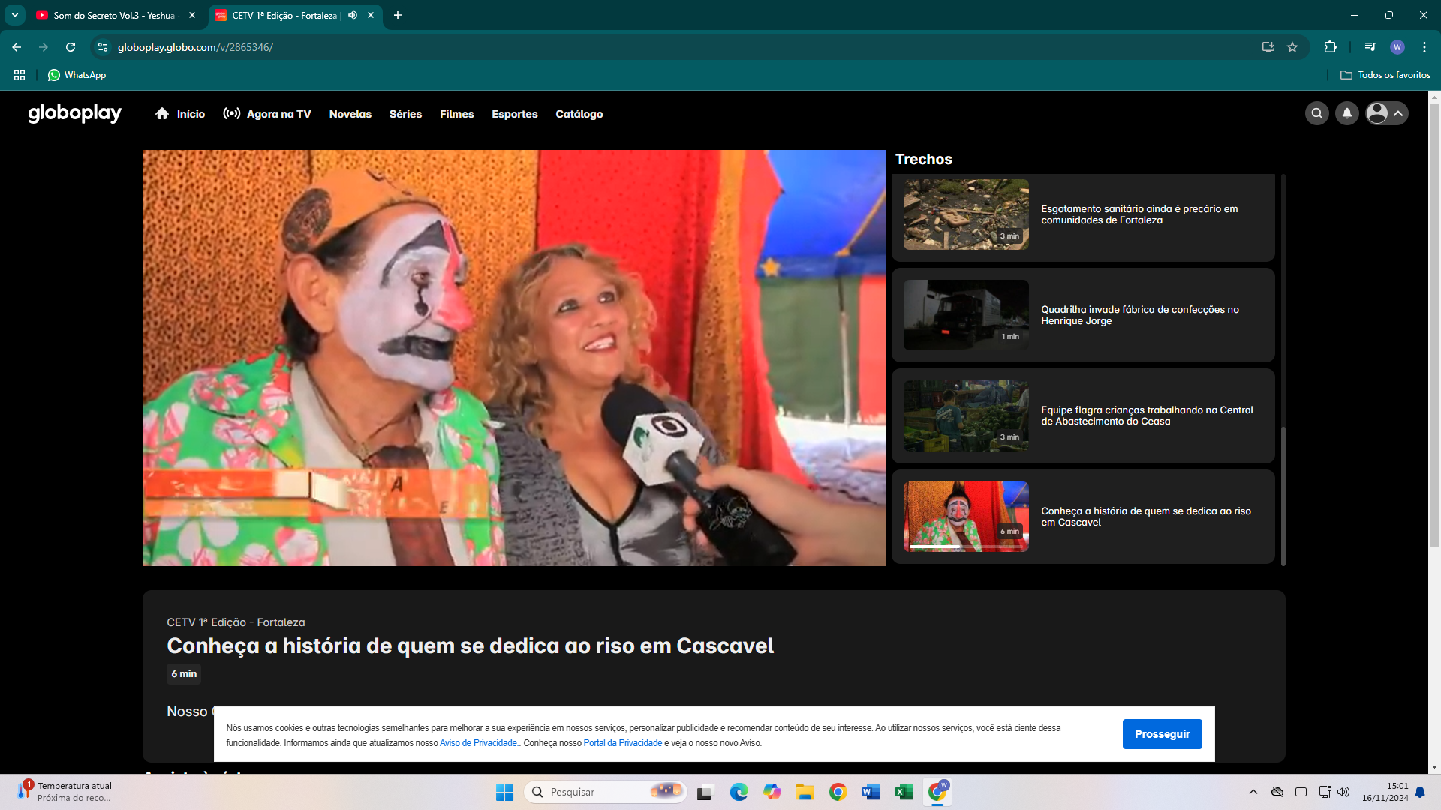Open the notifications bell icon
Viewport: 1441px width, 810px height.
click(x=1347, y=113)
